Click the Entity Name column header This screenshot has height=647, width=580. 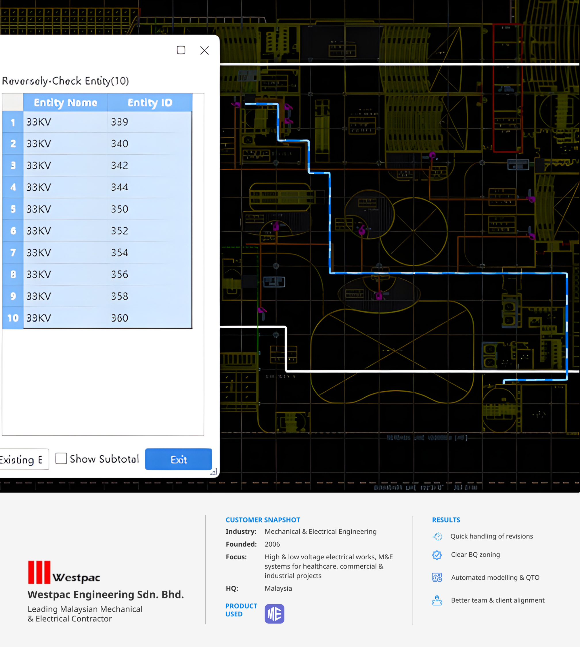pos(65,102)
